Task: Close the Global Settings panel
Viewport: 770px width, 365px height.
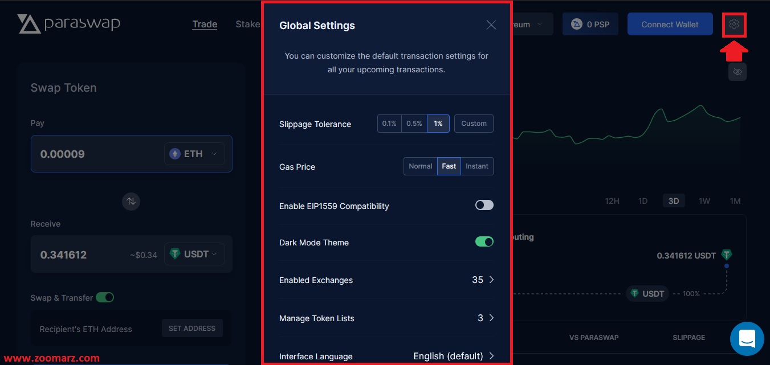Action: [x=491, y=25]
